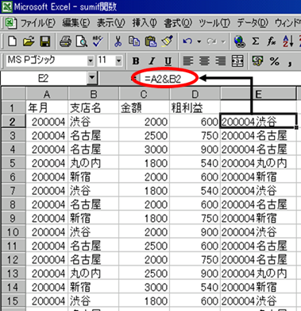The height and width of the screenshot is (311, 301).
Task: Align text left
Action: 188,61
